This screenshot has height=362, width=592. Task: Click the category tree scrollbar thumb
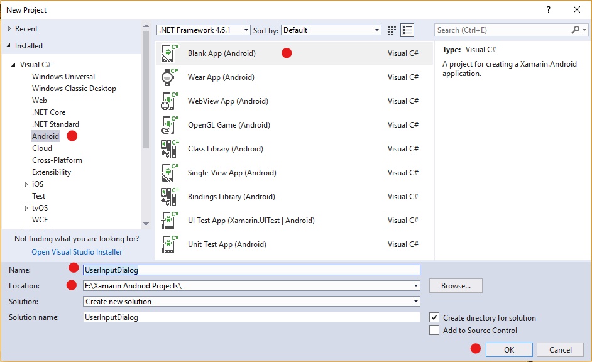pyautogui.click(x=146, y=89)
